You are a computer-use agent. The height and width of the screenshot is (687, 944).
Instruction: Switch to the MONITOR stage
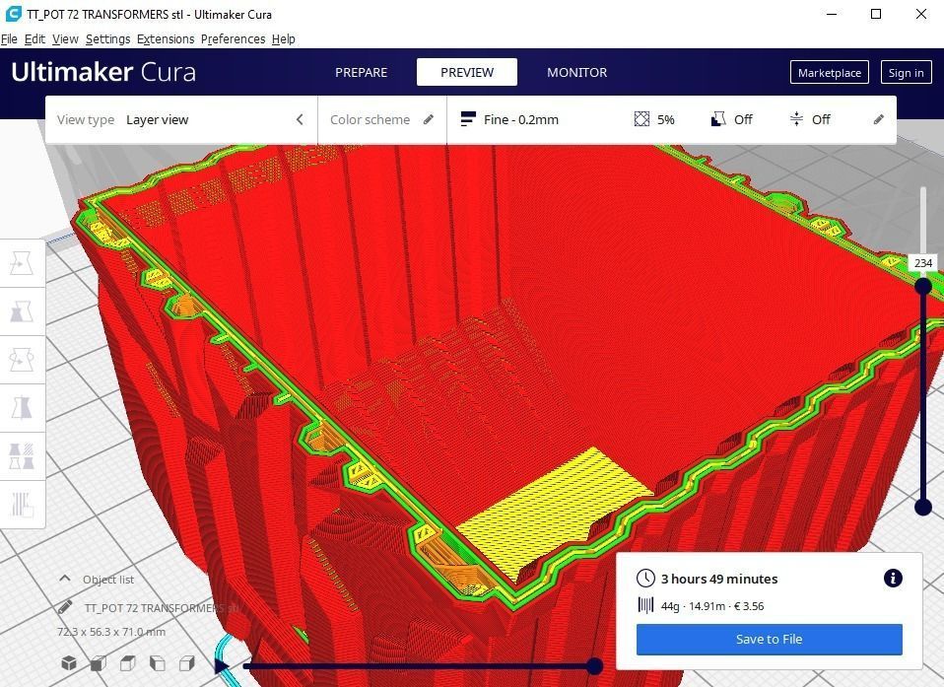(x=576, y=72)
